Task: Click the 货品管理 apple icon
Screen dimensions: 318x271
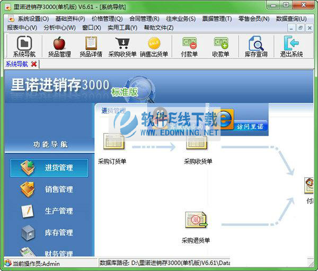Action: tap(59, 43)
